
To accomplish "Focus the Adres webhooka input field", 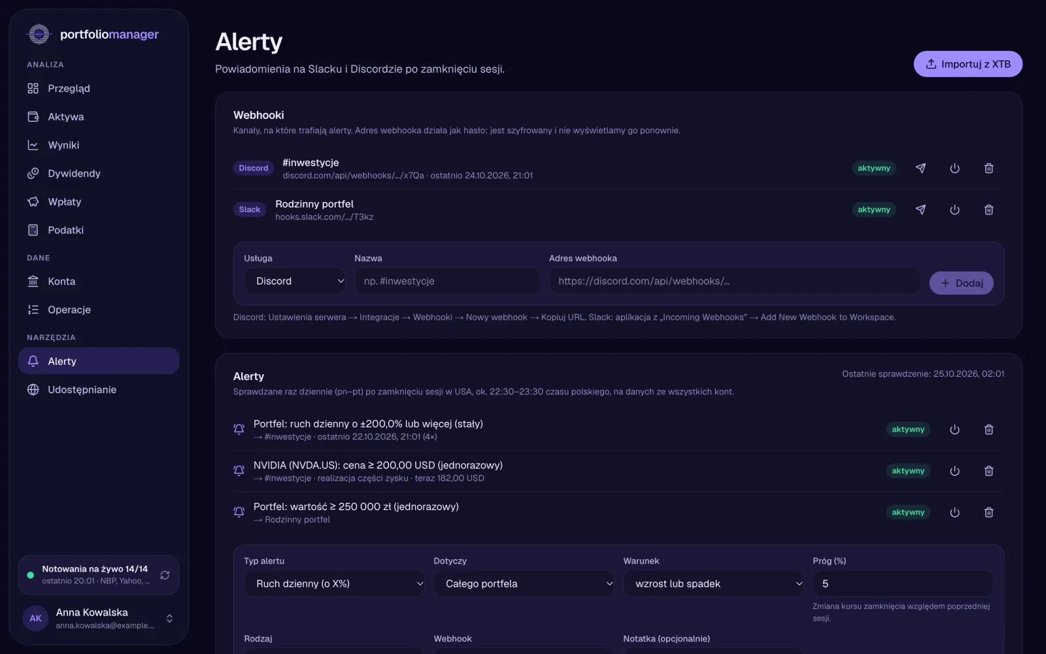I will click(x=734, y=281).
